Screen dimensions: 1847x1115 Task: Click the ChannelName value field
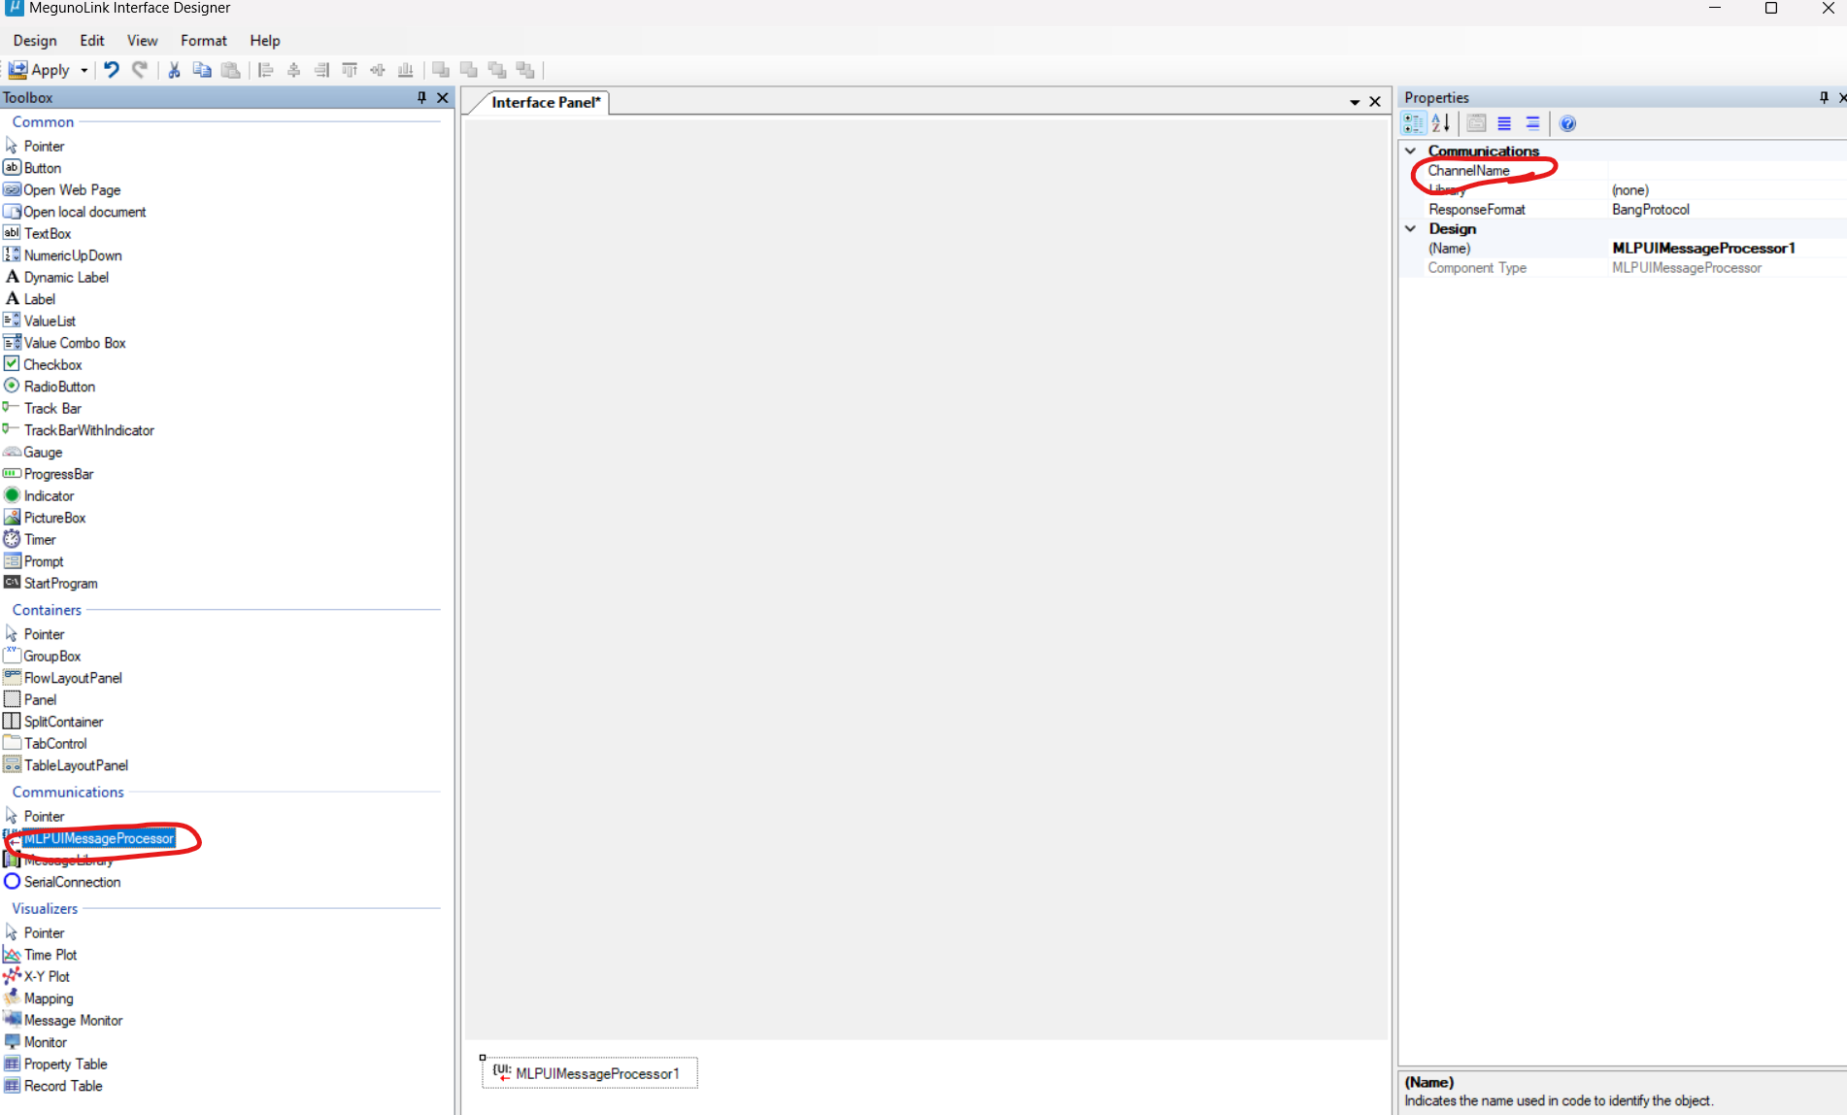coord(1724,171)
